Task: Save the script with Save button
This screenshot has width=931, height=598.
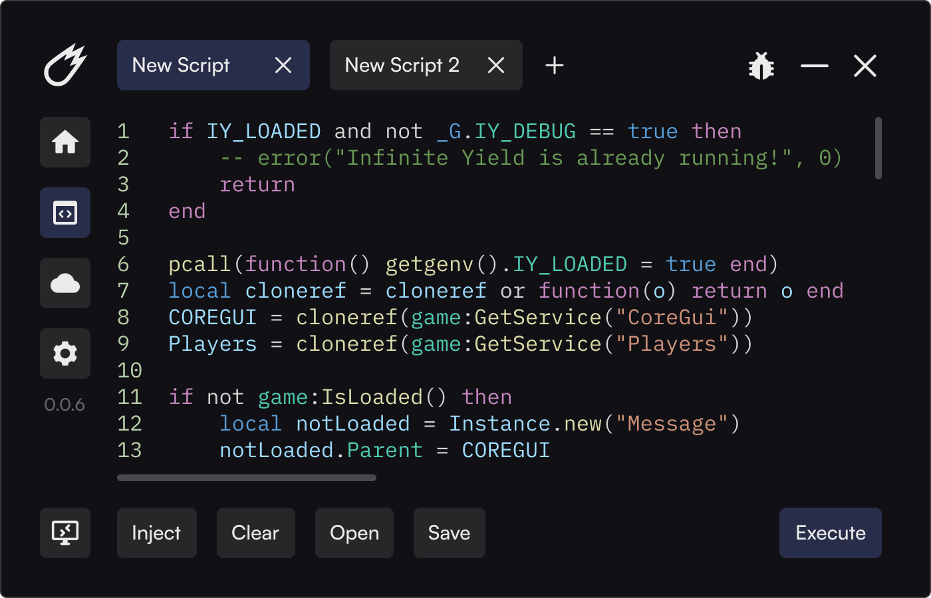Action: 450,533
